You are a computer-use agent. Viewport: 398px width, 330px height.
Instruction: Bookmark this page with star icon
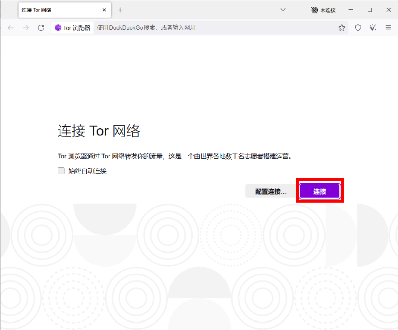(x=342, y=28)
